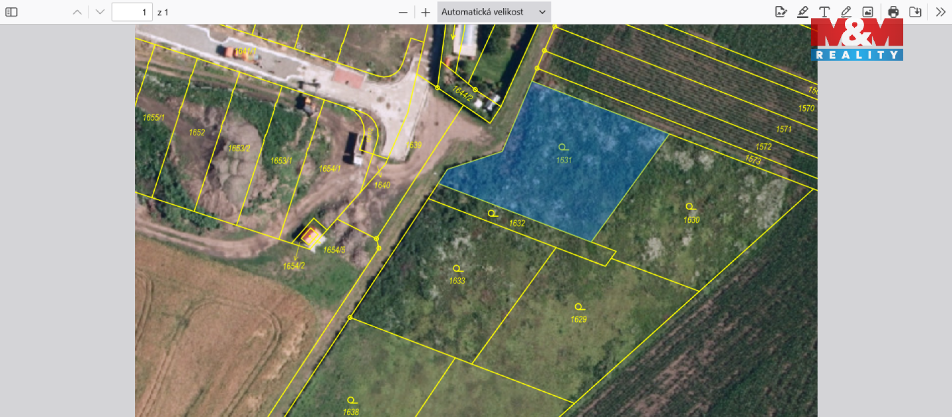Expand the more tools chevron menu

[941, 12]
